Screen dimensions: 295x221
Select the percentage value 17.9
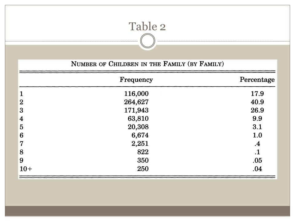[257, 94]
